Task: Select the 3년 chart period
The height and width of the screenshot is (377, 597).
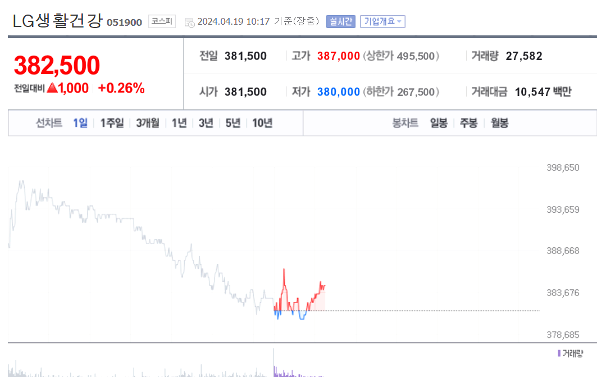Action: pyautogui.click(x=206, y=123)
